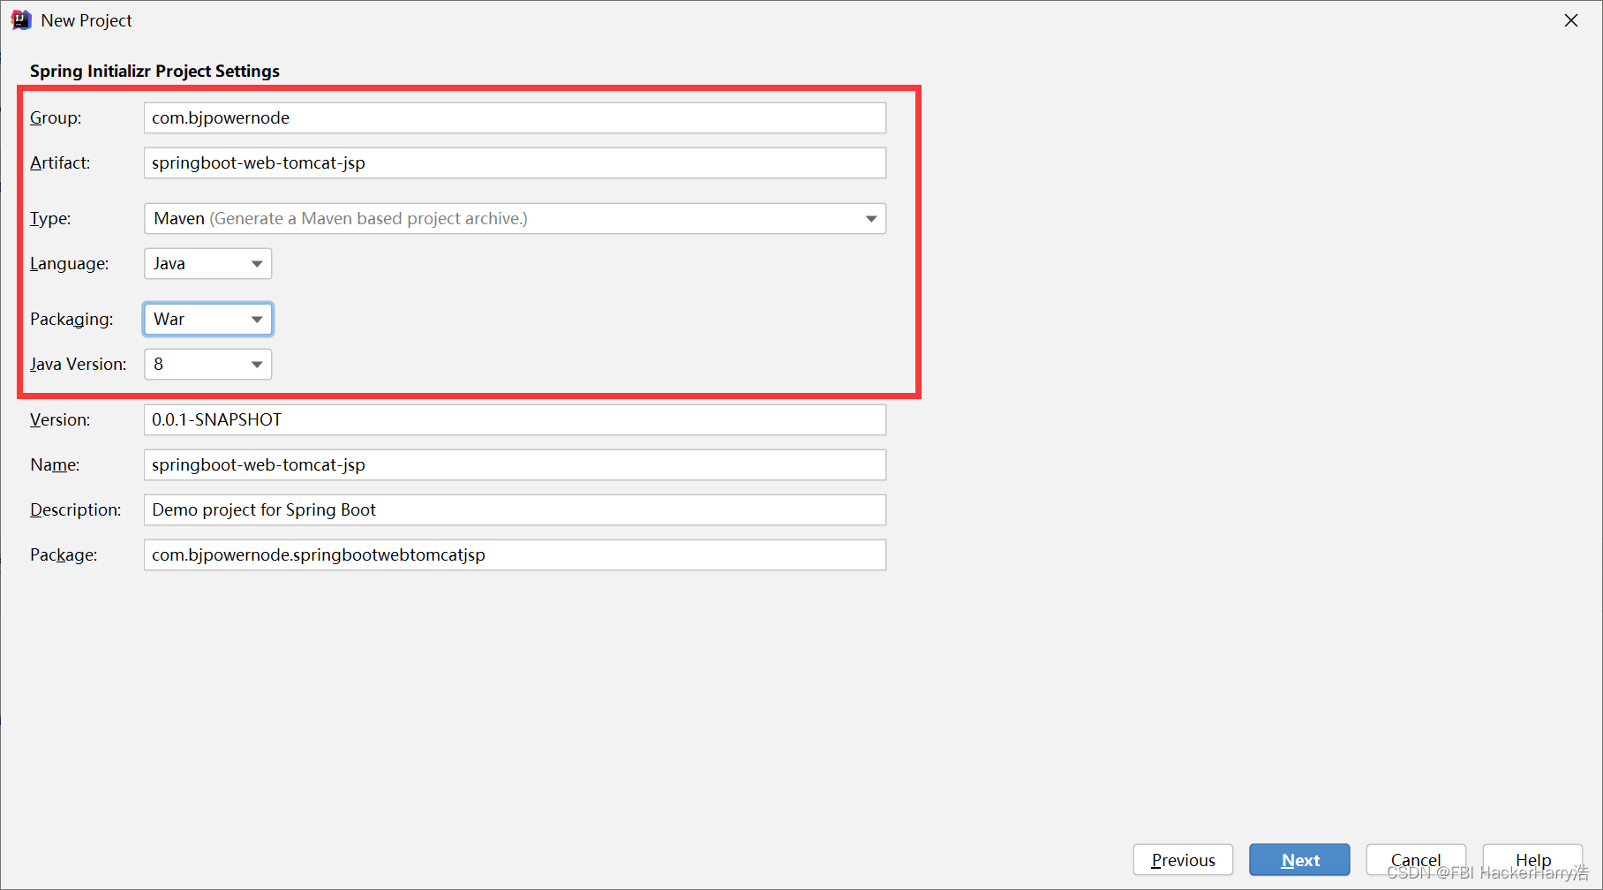
Task: Click the Spring Initializr Project Settings heading
Action: coord(154,71)
